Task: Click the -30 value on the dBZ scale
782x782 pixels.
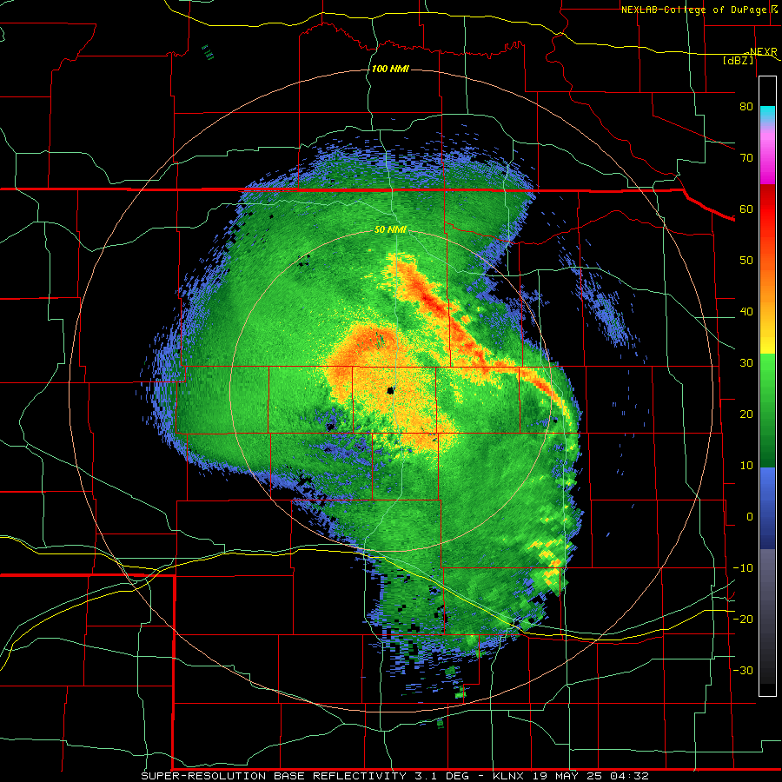Action: pyautogui.click(x=743, y=670)
